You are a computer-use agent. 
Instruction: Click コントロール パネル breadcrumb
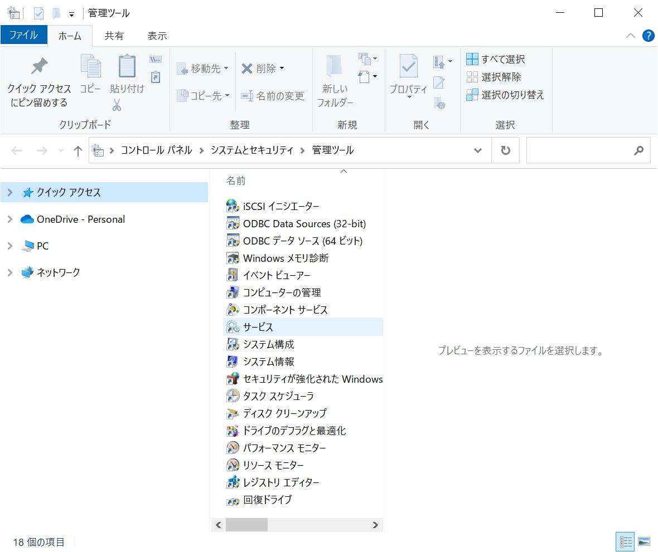pos(157,150)
